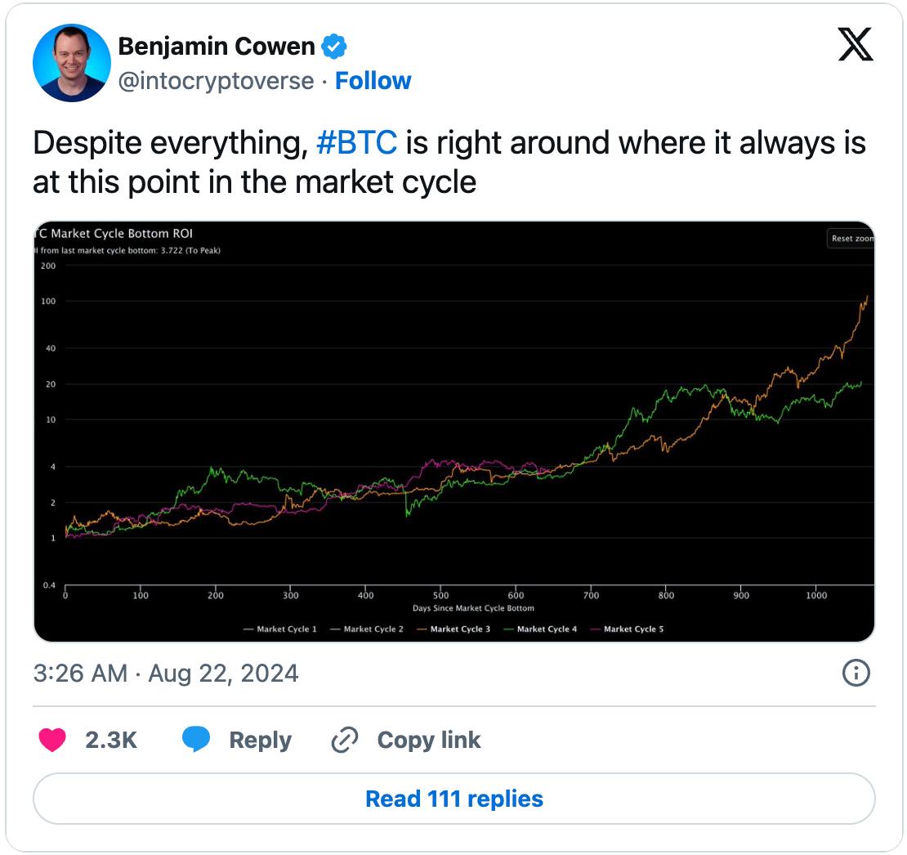Click Benjamin Cowen's profile avatar
The width and height of the screenshot is (907, 855).
pyautogui.click(x=72, y=63)
